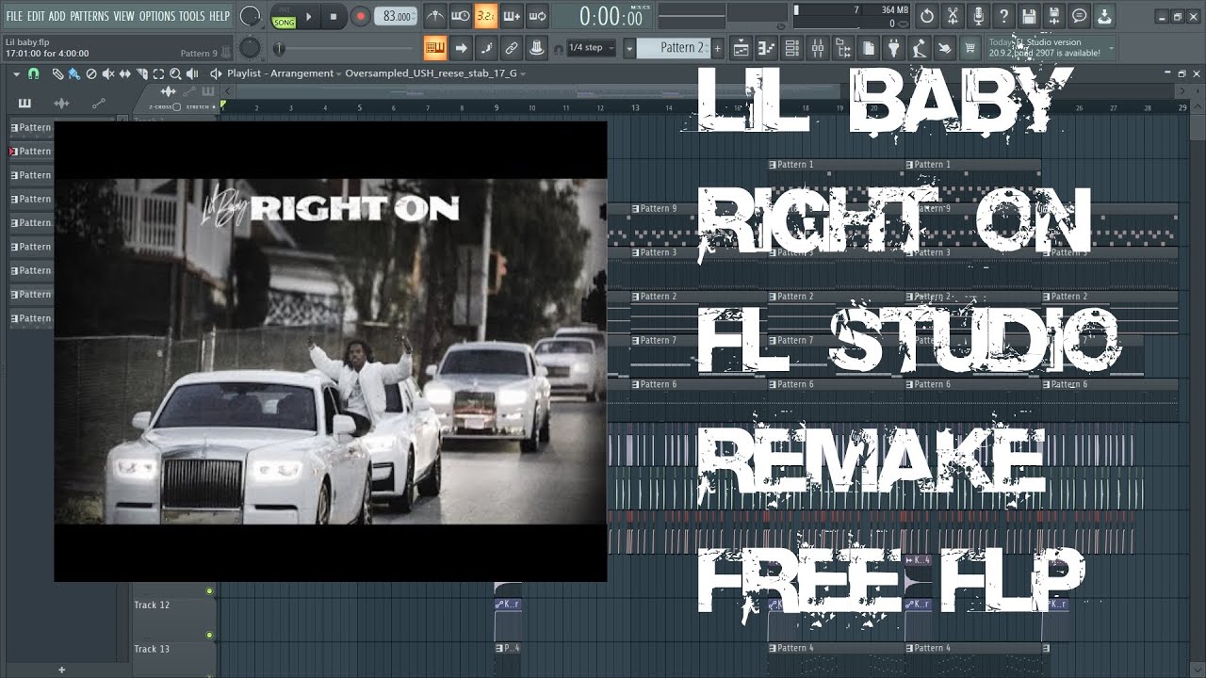Select the playlist zoom magnifier tool
The image size is (1206, 678).
[x=176, y=73]
